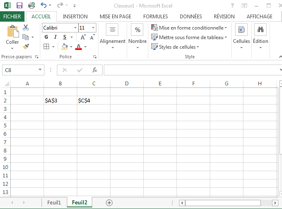Image resolution: width=282 pixels, height=209 pixels.
Task: Toggle italic I formatting
Action: [55, 37]
